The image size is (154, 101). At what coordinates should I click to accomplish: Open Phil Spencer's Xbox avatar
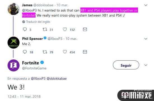click(x=13, y=43)
